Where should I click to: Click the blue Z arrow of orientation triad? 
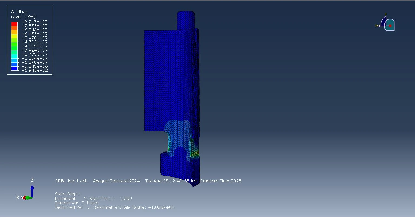[x=32, y=190]
